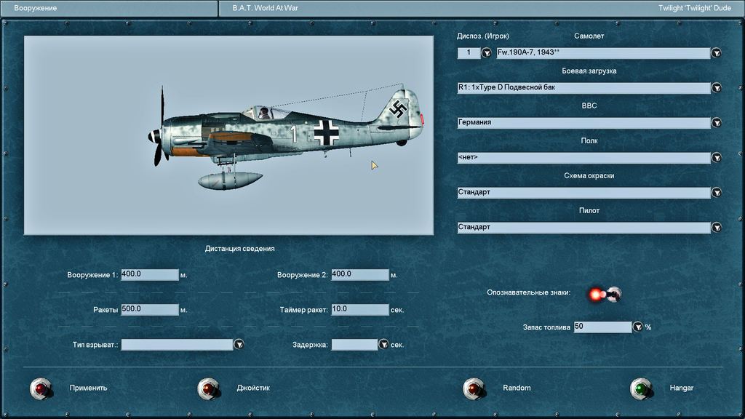Click the Пилот Стандарт field
This screenshot has height=419, width=745.
(x=583, y=228)
